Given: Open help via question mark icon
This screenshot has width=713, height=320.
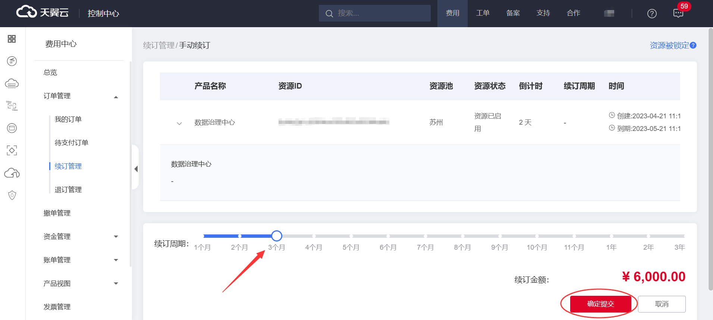Looking at the screenshot, I should [x=652, y=14].
